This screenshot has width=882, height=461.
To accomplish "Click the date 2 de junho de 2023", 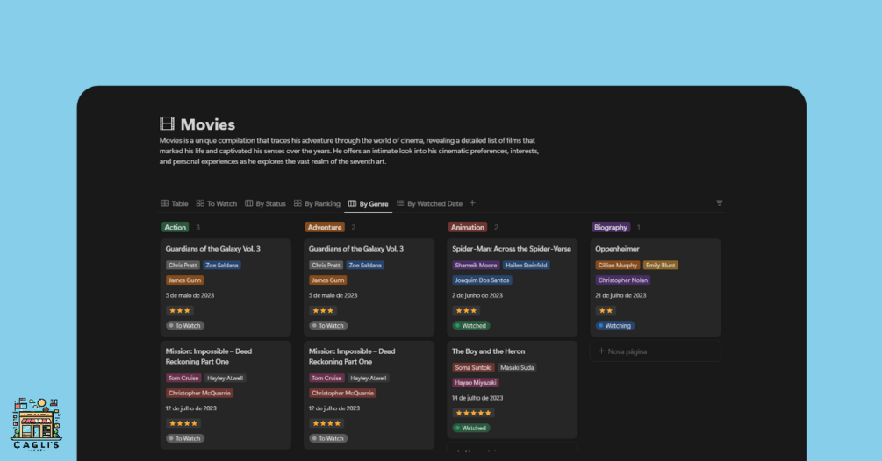I will [x=477, y=295].
